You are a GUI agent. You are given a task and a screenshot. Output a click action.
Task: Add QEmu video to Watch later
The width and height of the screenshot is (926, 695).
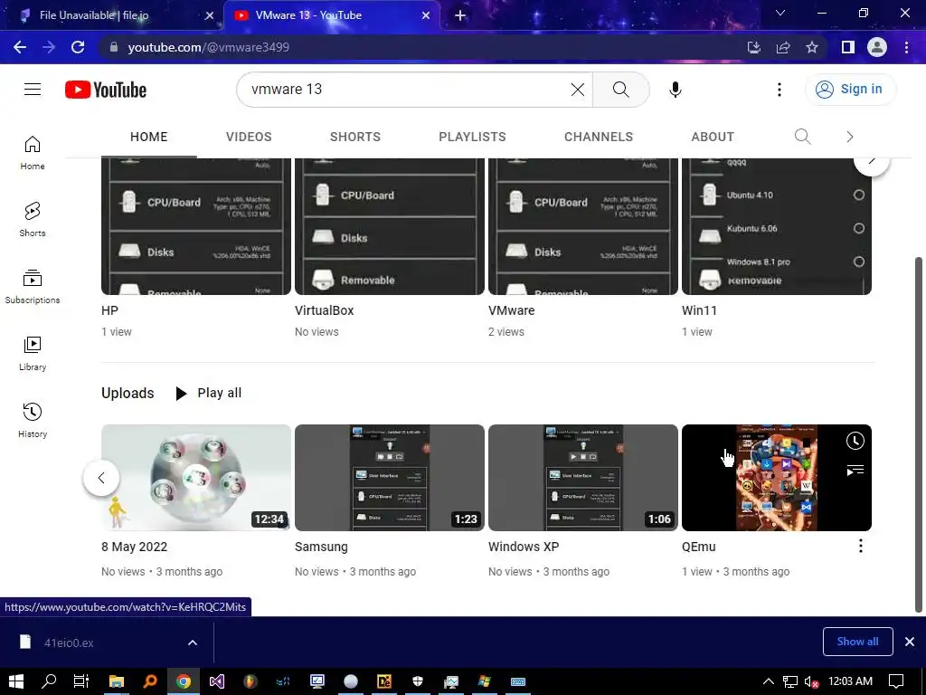coord(855,441)
